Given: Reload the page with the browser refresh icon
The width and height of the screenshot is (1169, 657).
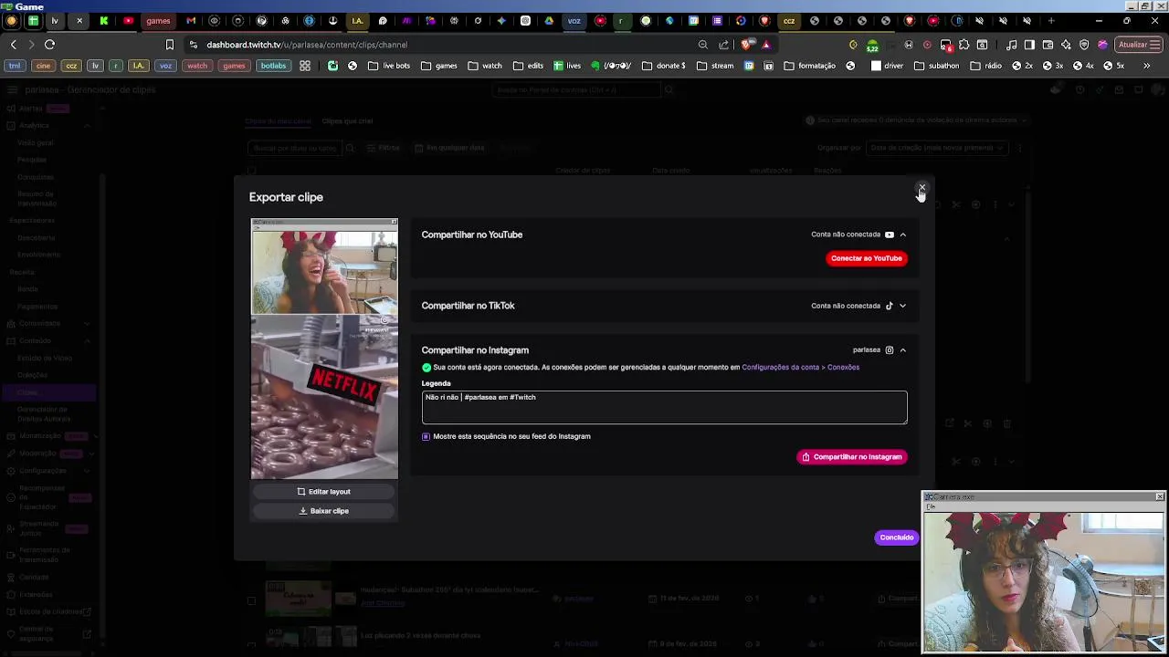Looking at the screenshot, I should 49,44.
